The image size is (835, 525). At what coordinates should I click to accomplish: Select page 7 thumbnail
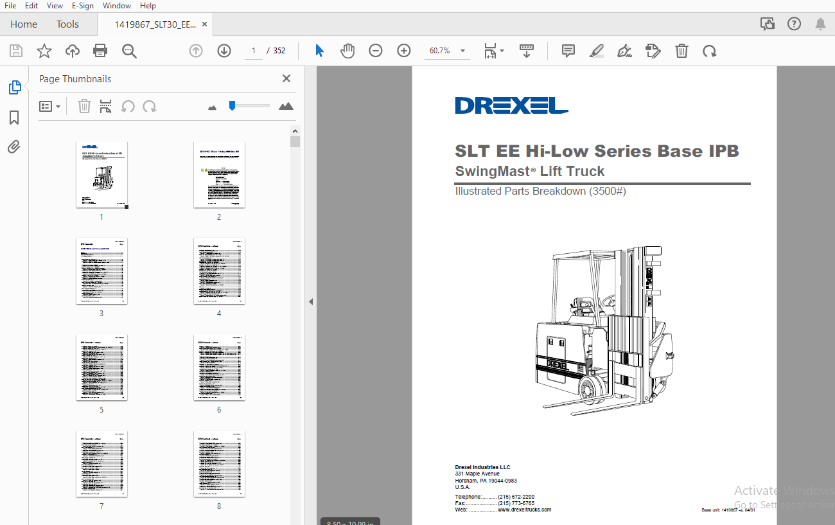point(101,464)
